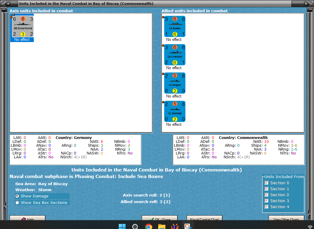Click the 'Country: Germany' label

click(74, 137)
